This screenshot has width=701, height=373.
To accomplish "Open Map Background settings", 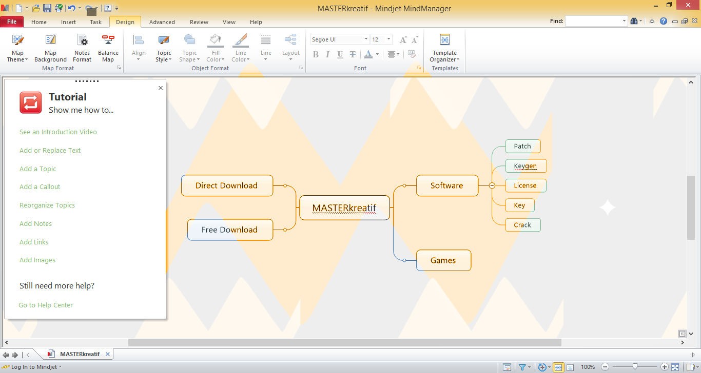I will click(50, 48).
